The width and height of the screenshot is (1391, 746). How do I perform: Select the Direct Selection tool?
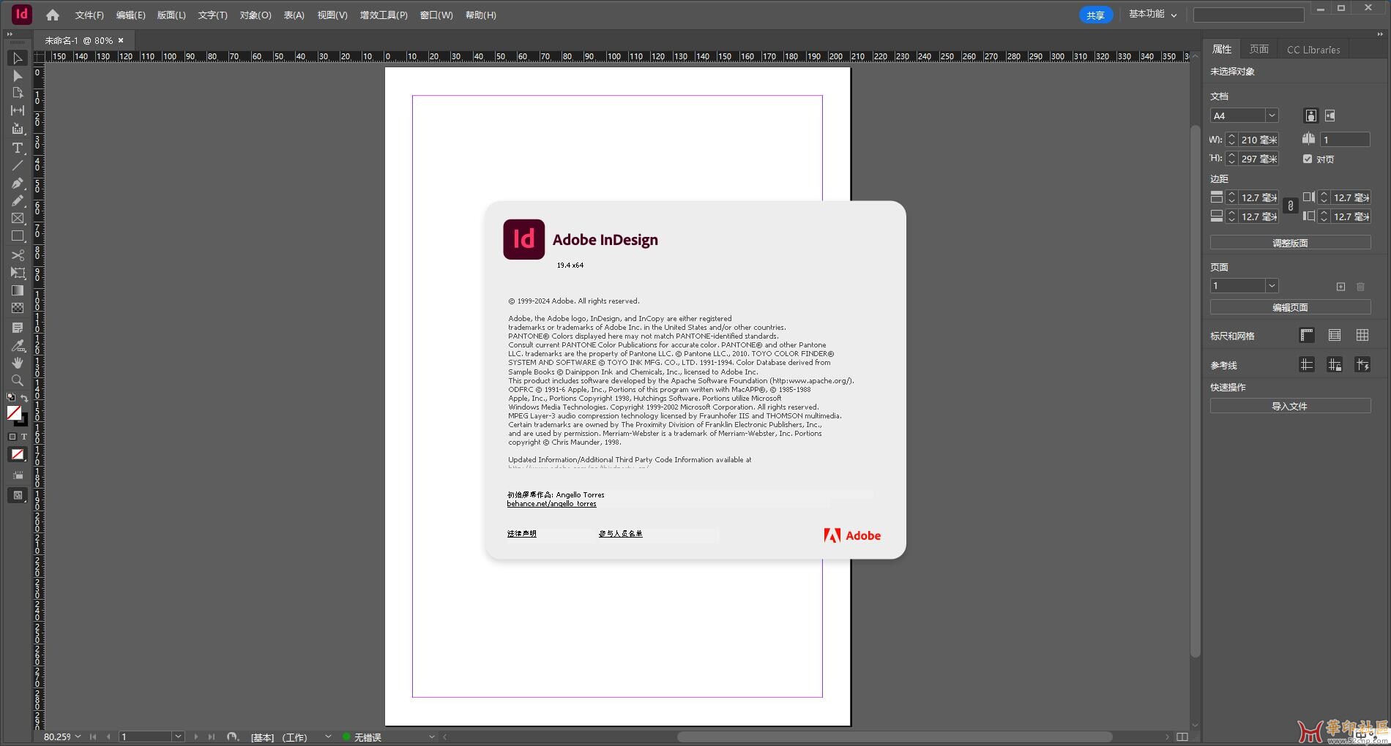tap(18, 76)
